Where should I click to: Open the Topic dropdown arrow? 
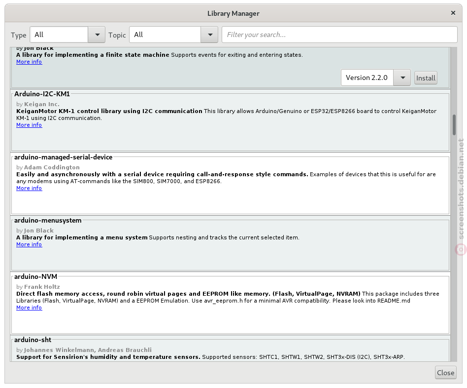coord(210,35)
